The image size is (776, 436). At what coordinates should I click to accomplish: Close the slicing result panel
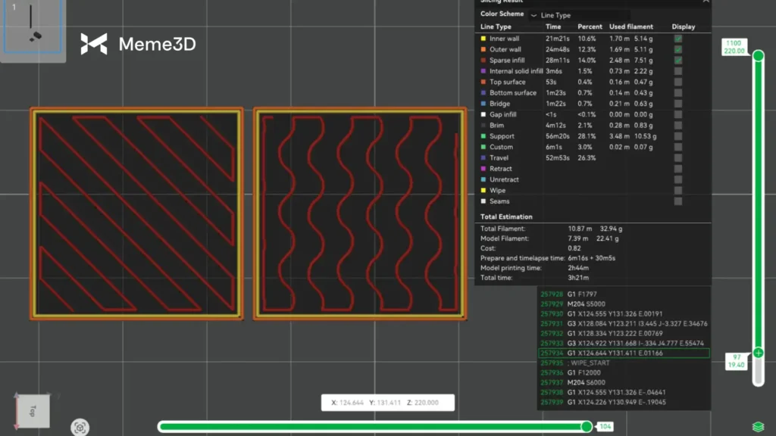coord(706,2)
